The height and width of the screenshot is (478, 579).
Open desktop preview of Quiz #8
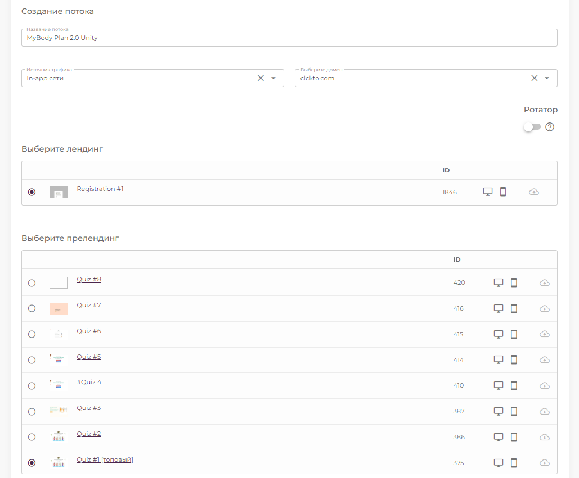click(x=498, y=283)
